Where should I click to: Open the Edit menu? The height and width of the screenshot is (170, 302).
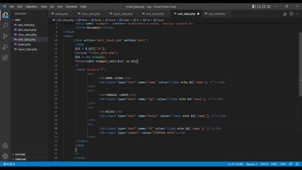(20, 7)
